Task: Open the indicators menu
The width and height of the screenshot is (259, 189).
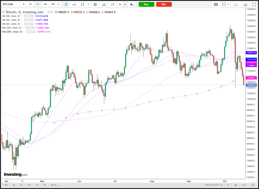Action: [104, 4]
